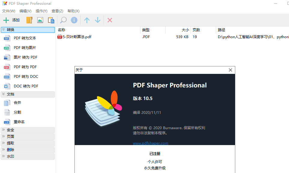Select 图片 转为 PDF option
This screenshot has height=173, width=289.
point(26,57)
